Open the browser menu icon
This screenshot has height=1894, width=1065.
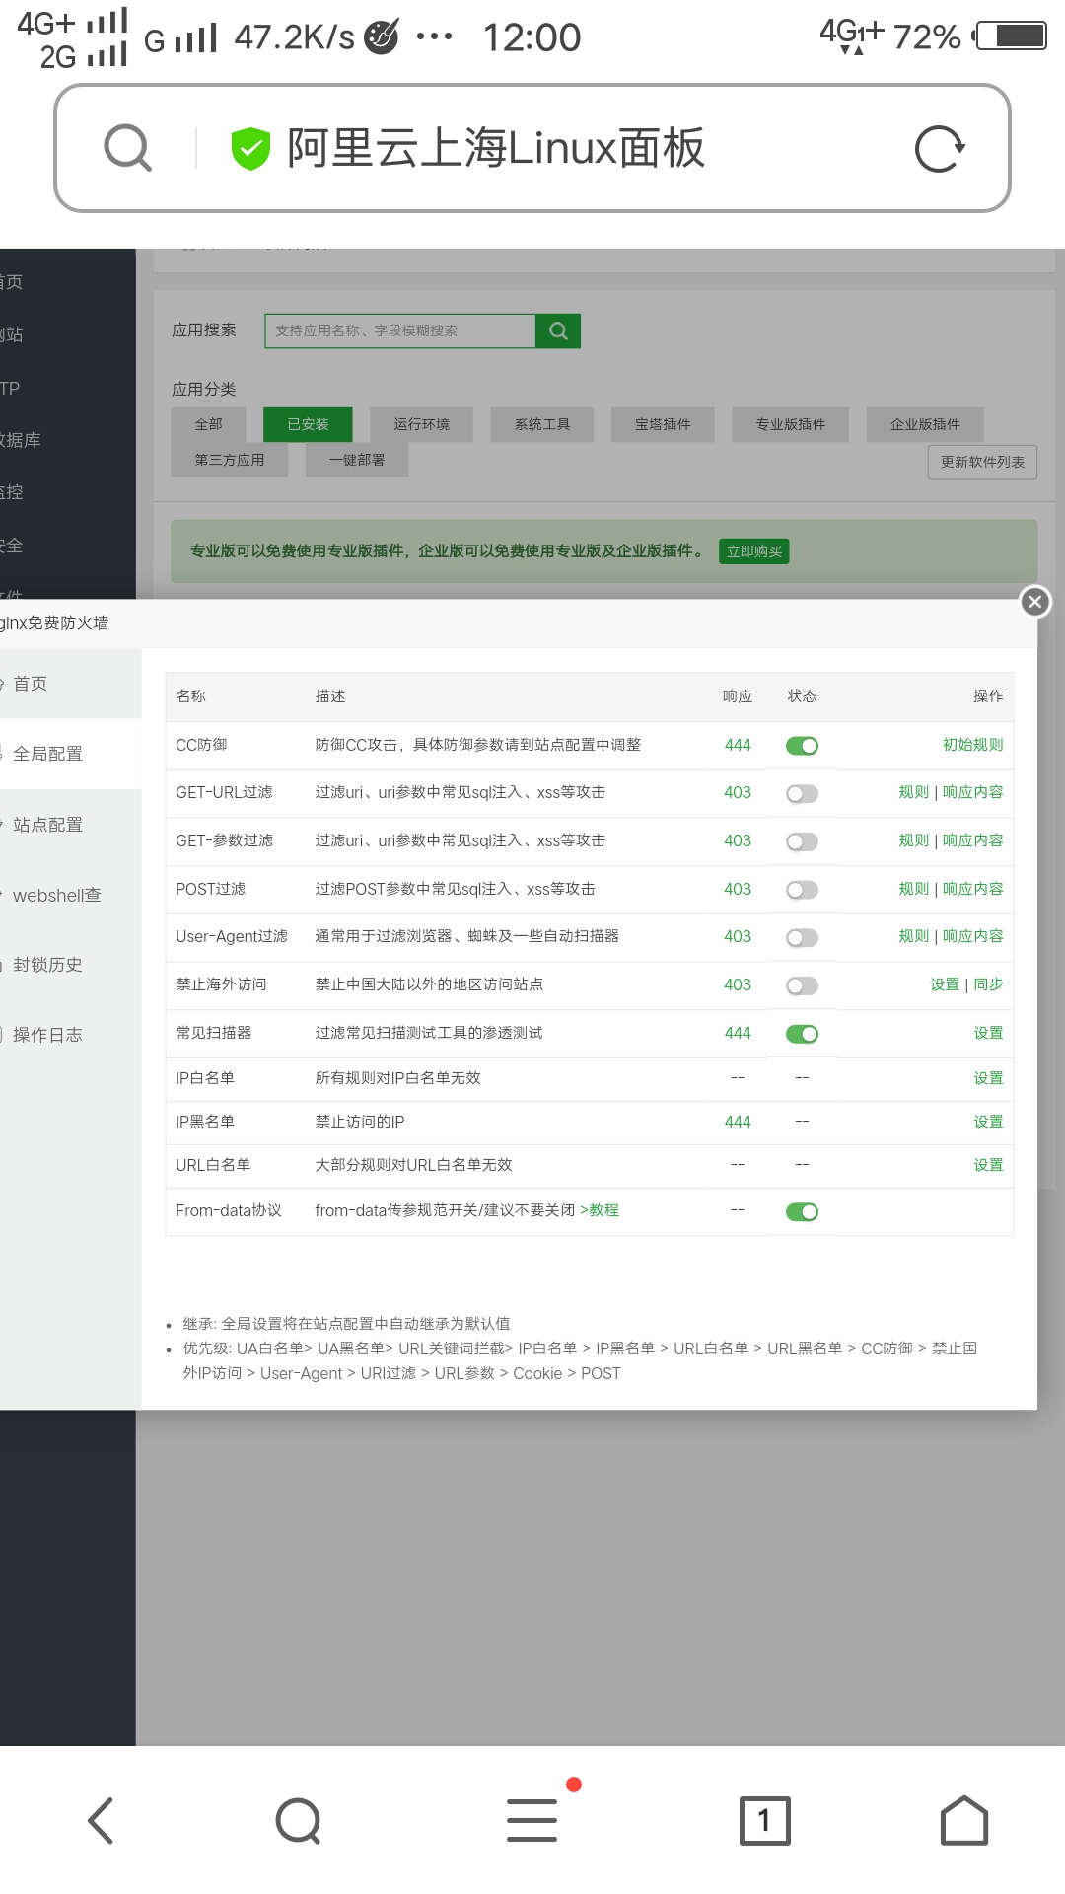click(532, 1820)
